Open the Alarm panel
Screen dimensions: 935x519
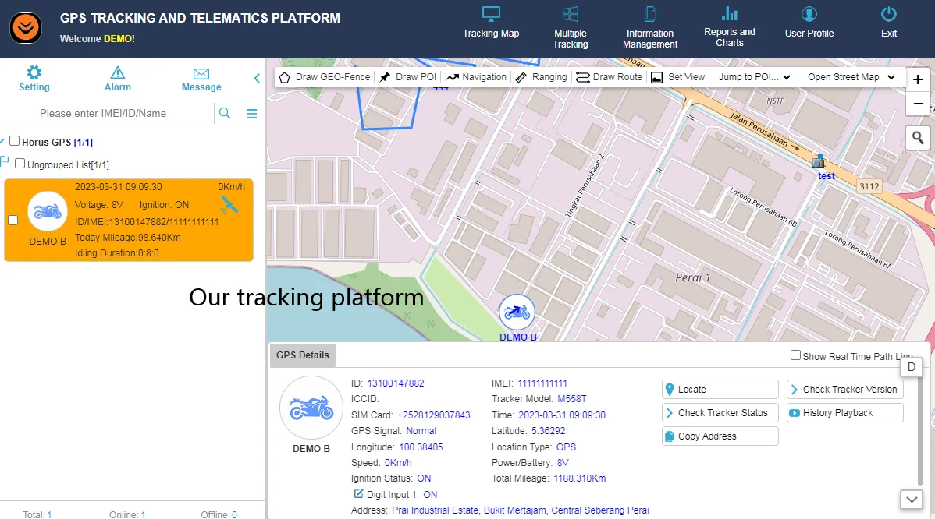click(x=117, y=78)
